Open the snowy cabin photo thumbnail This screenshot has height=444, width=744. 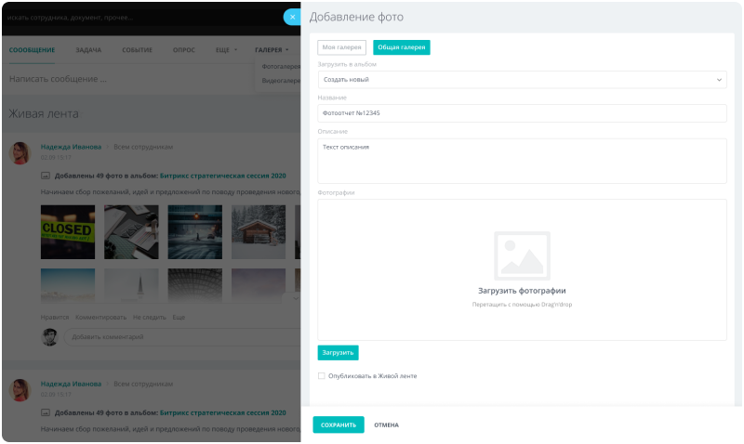pos(259,232)
